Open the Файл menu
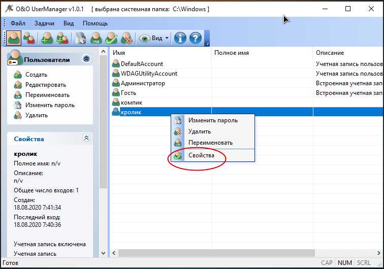This screenshot has width=384, height=269. (x=18, y=23)
